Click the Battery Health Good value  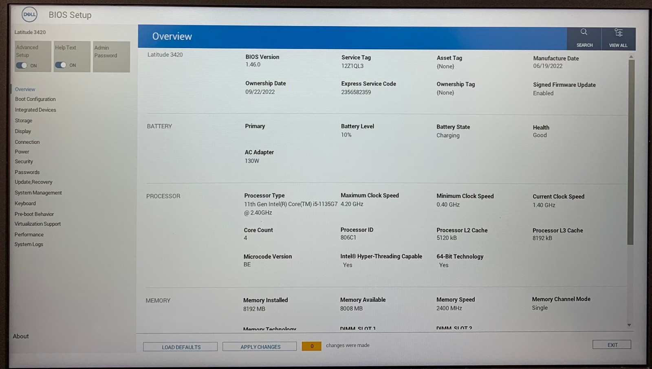click(x=540, y=135)
